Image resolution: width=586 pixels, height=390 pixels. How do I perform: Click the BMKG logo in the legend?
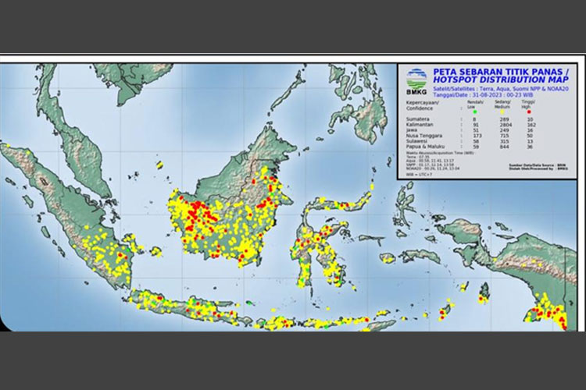tap(417, 80)
